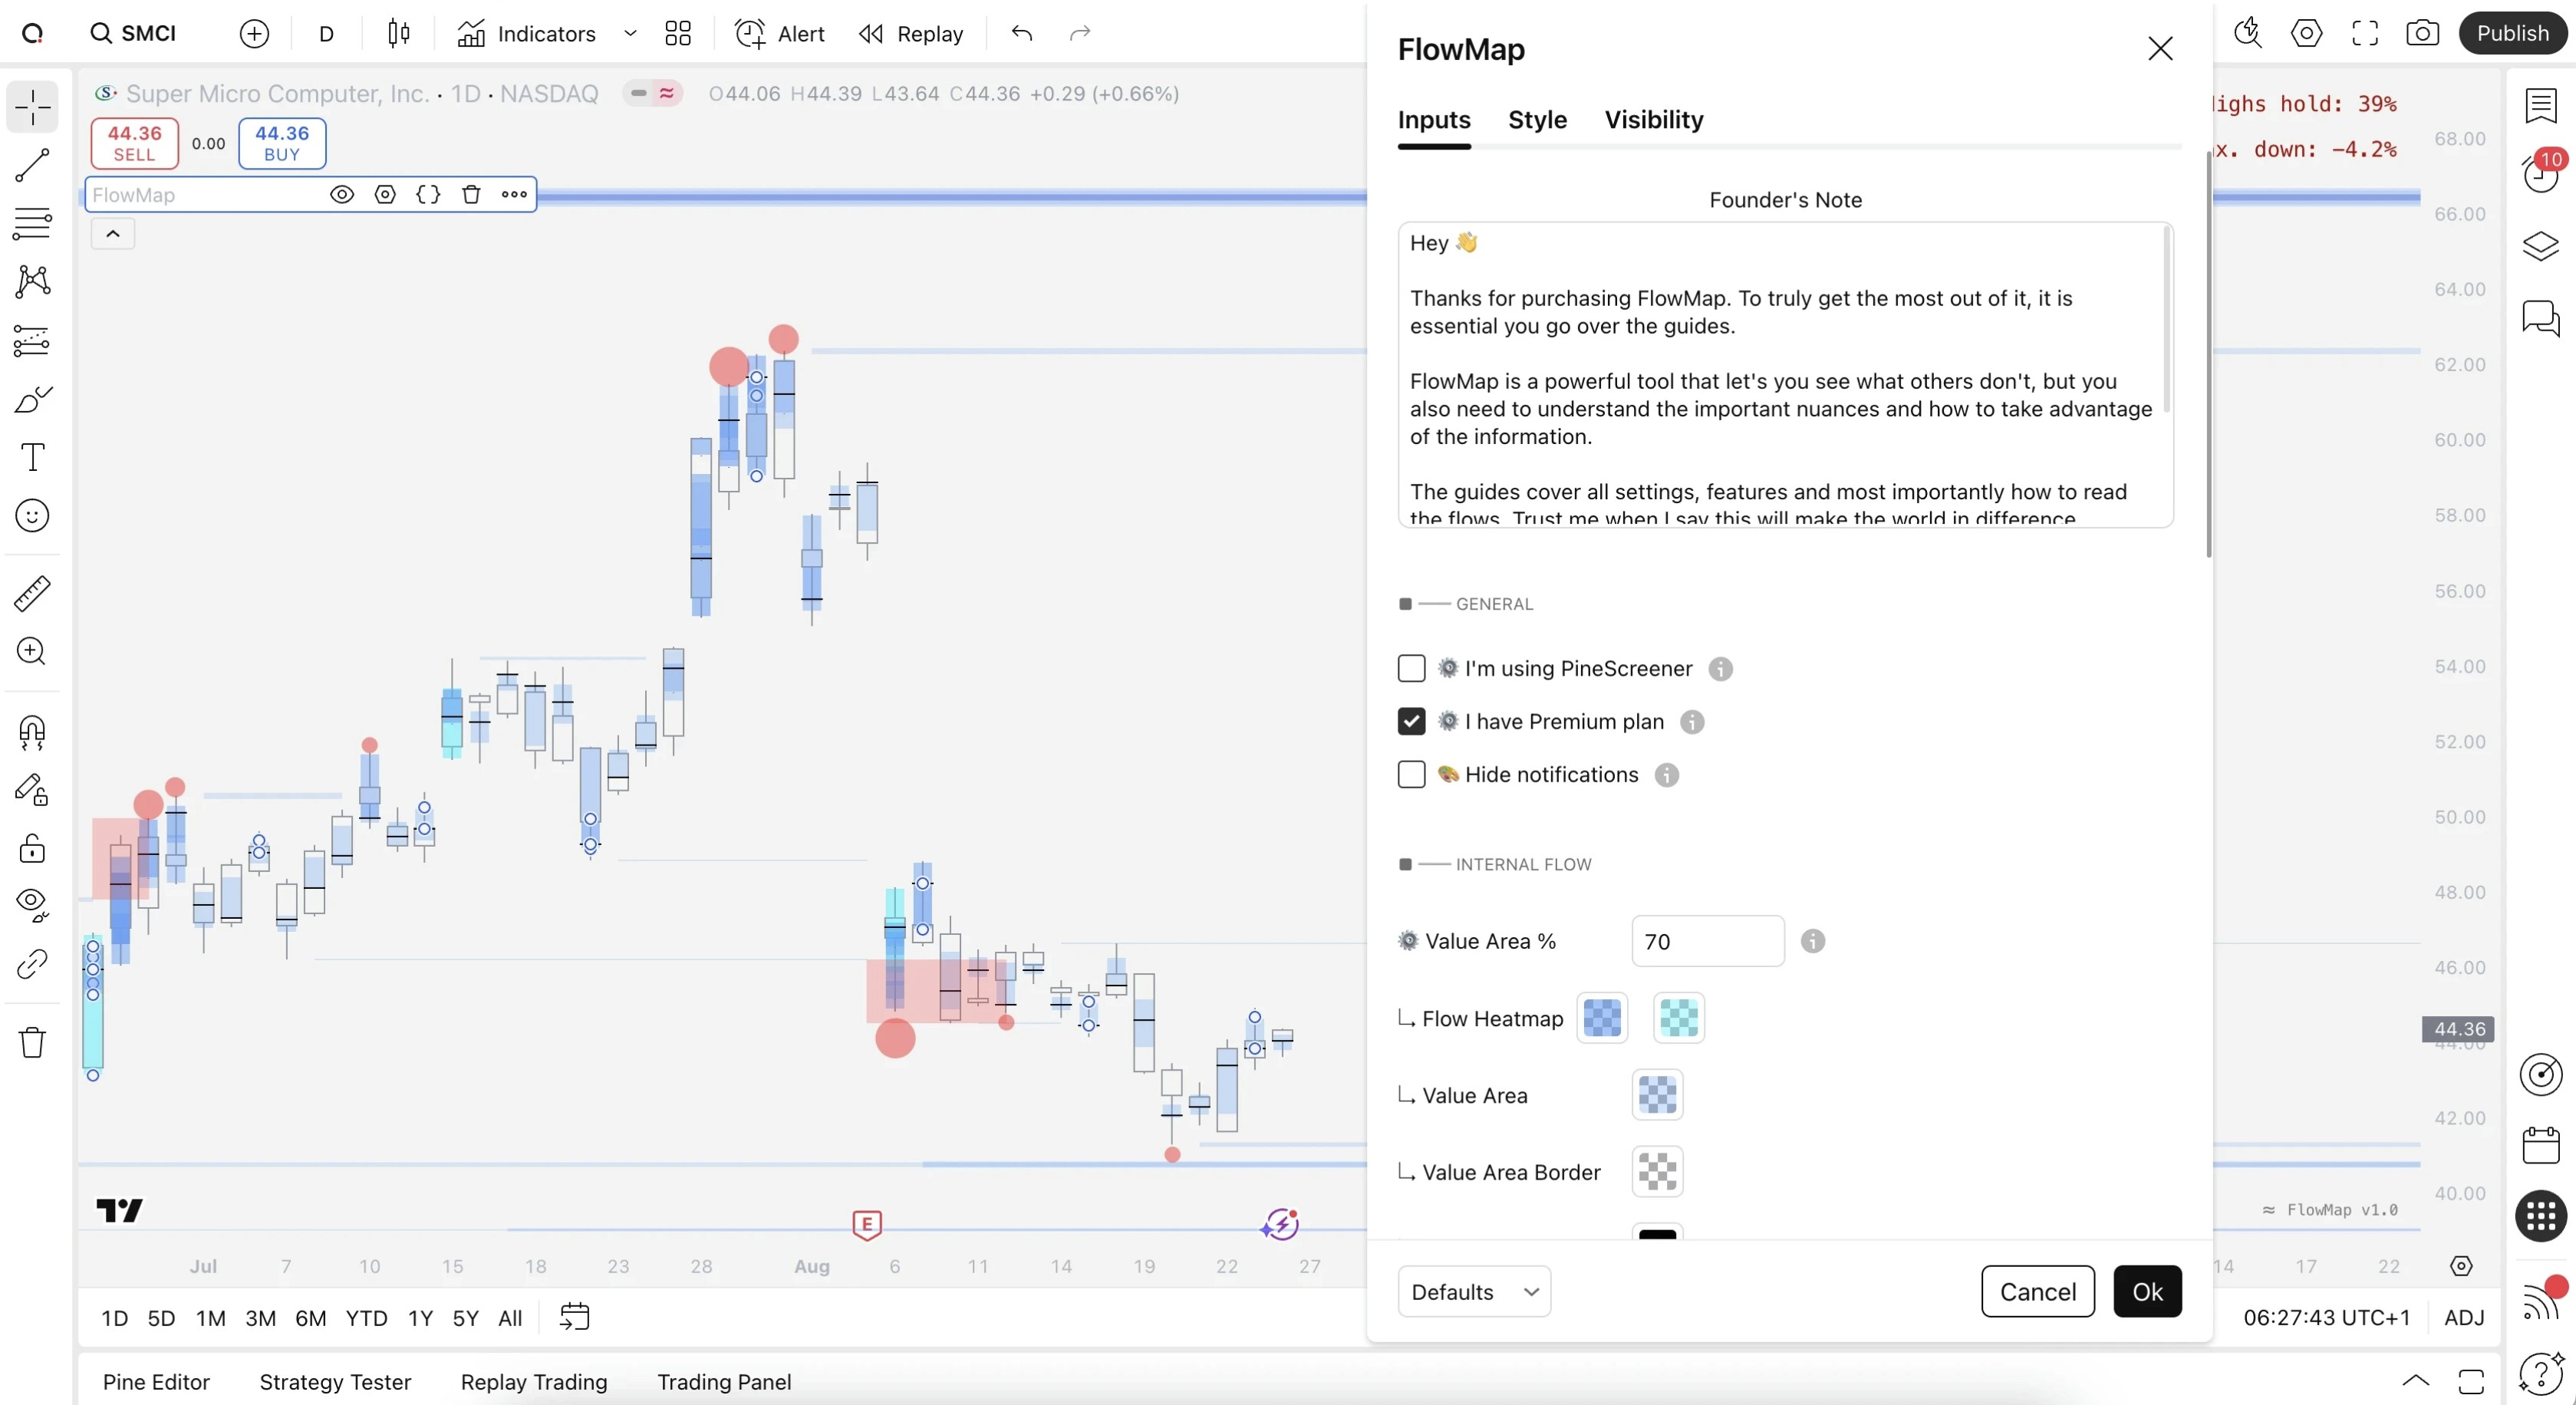Enable magnet mode in the left toolbar
Image resolution: width=2576 pixels, height=1405 pixels.
coord(32,733)
